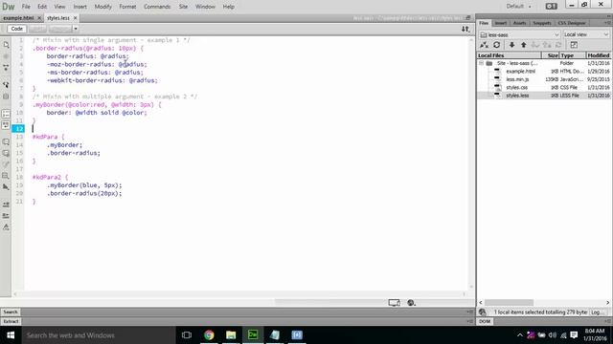Open the view mode dropdown arrow beside Code
Screen dimensions: 613x344
tap(76, 29)
